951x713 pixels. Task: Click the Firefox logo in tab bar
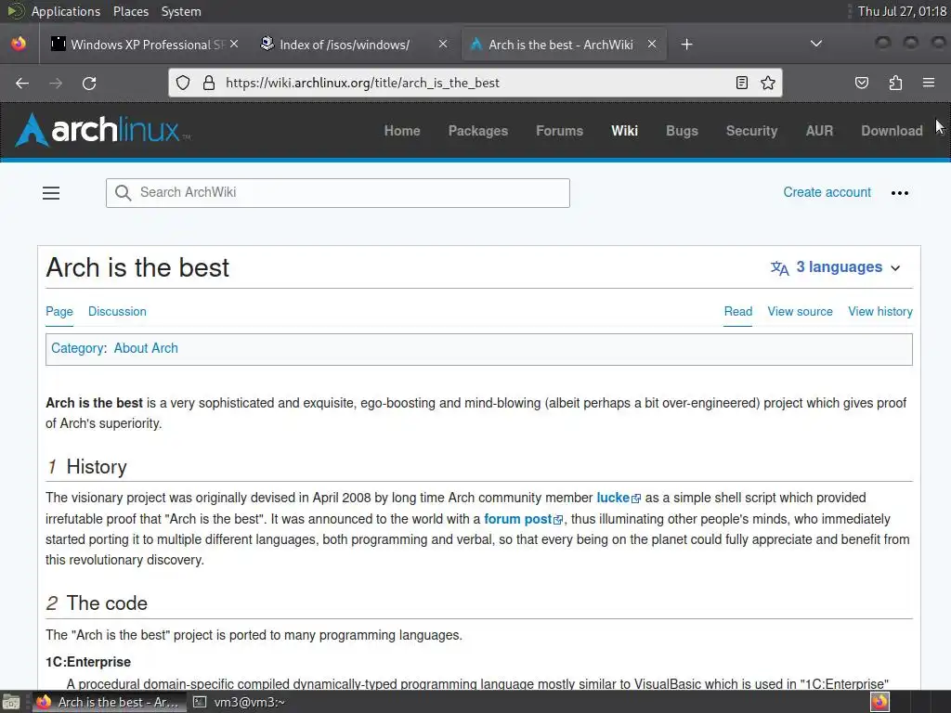pos(19,44)
